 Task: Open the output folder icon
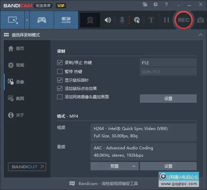click(145, 5)
